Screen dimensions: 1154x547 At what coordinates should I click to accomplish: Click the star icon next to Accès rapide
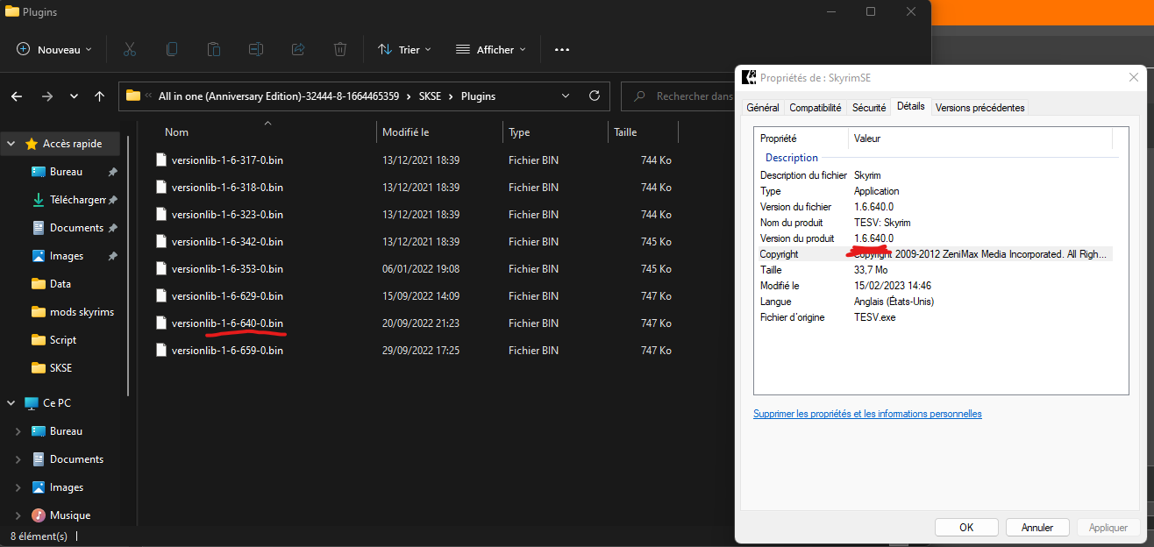click(x=32, y=144)
